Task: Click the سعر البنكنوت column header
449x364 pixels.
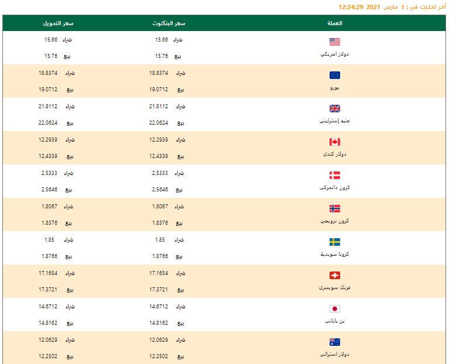Action: click(x=173, y=23)
